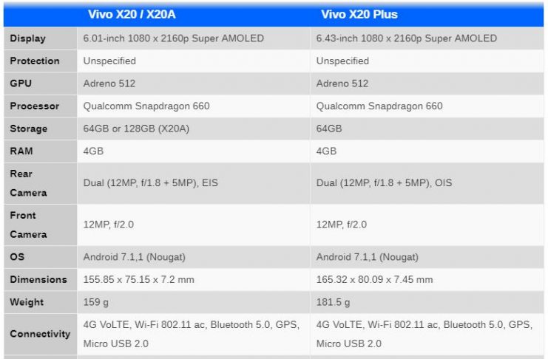The image size is (548, 359).
Task: Click the 181.5 g weight cell
Action: (x=334, y=302)
